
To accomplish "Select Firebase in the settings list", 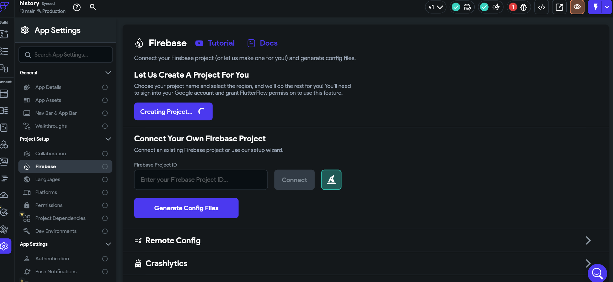I will click(65, 167).
